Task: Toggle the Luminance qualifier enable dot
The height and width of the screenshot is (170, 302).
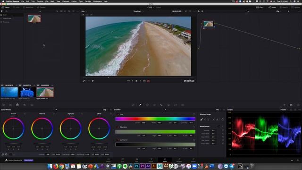Action: pyautogui.click(x=118, y=140)
